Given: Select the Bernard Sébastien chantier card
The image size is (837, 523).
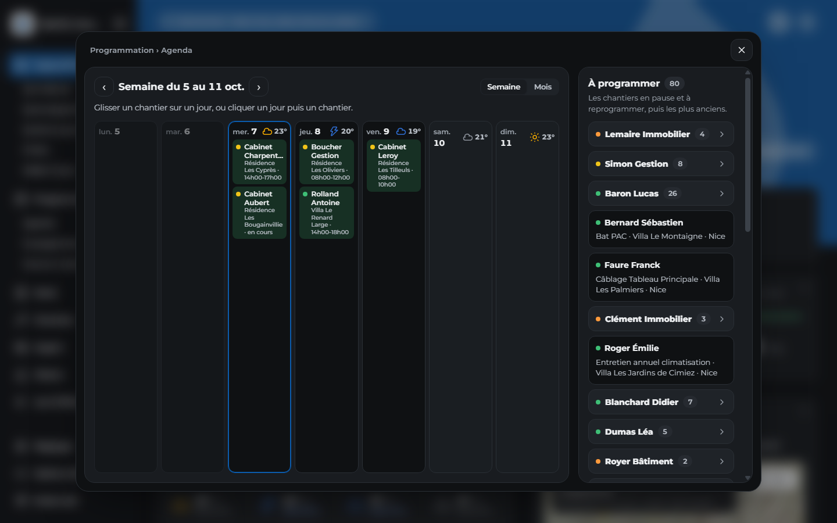Looking at the screenshot, I should point(661,230).
